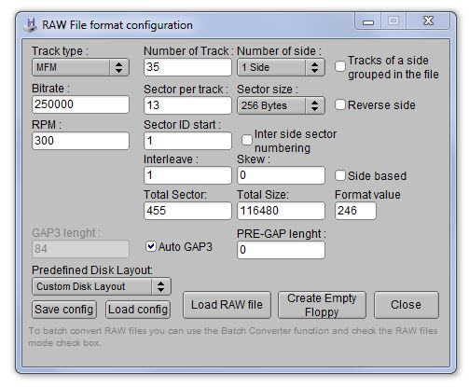Minimize the RAW File format configuration window
The image size is (469, 387).
pyautogui.click(x=368, y=21)
